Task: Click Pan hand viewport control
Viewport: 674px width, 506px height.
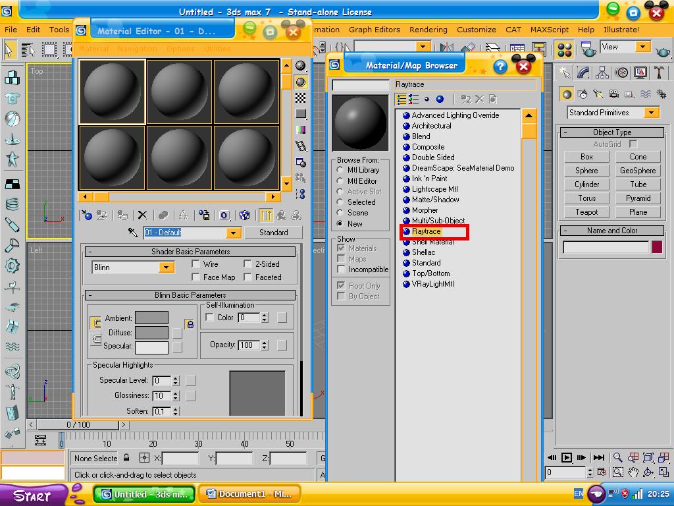Action: pyautogui.click(x=633, y=472)
